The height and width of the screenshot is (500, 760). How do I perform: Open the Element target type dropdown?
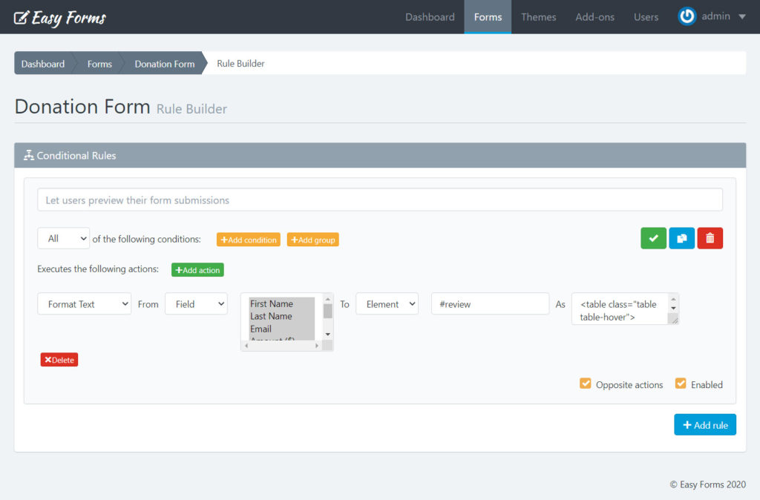click(387, 304)
